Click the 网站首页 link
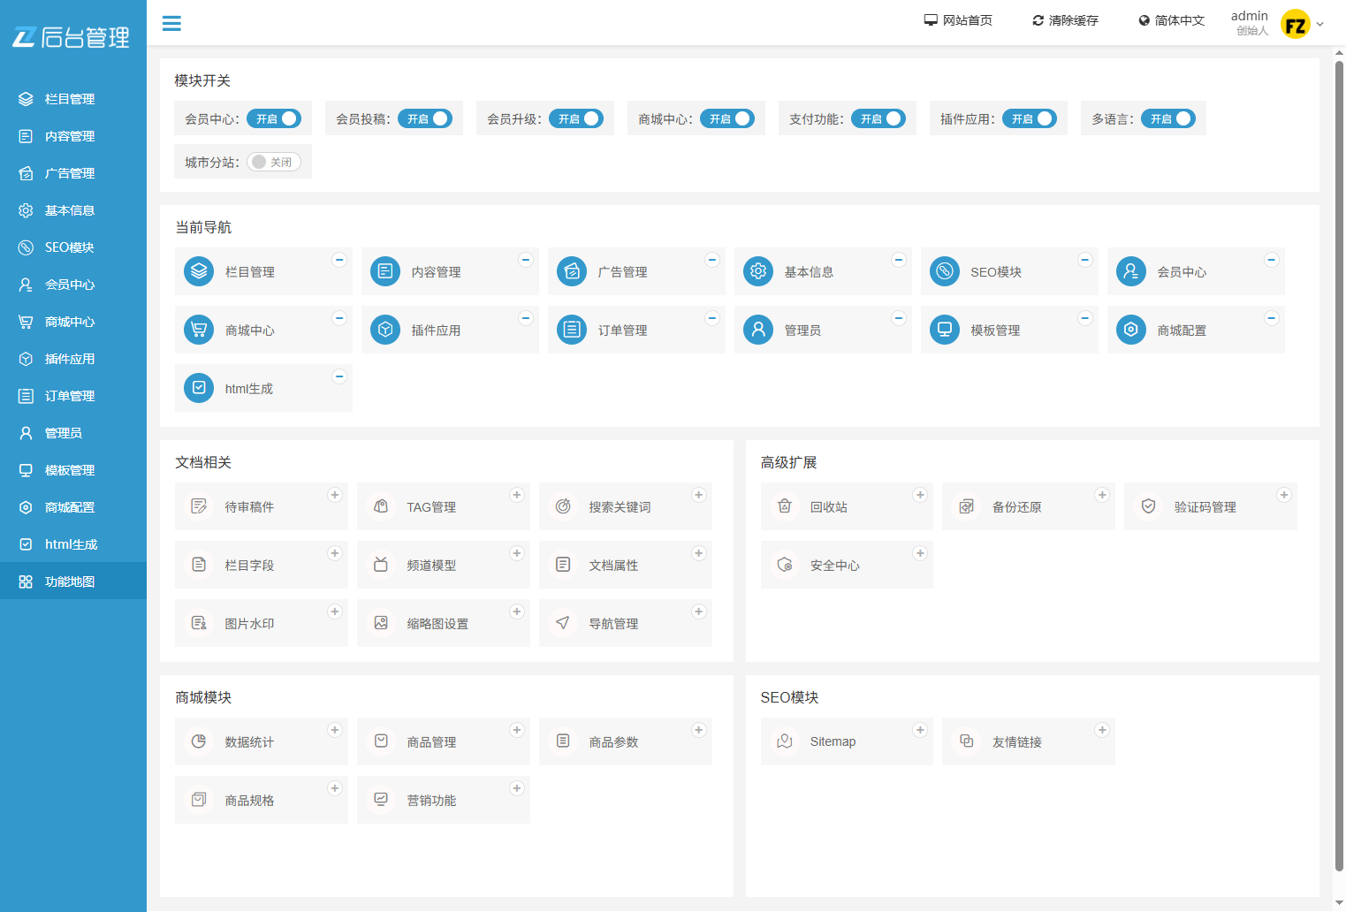Screen dimensions: 1346x912 click(x=958, y=20)
